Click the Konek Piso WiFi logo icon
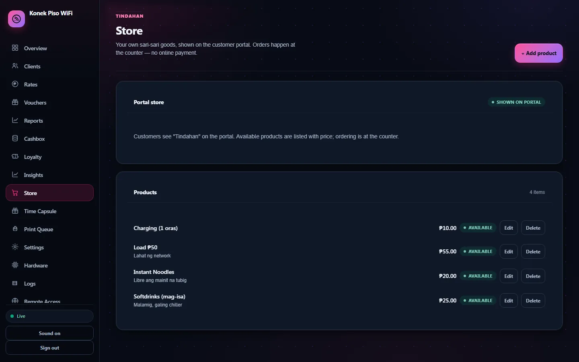The height and width of the screenshot is (362, 579). tap(16, 19)
